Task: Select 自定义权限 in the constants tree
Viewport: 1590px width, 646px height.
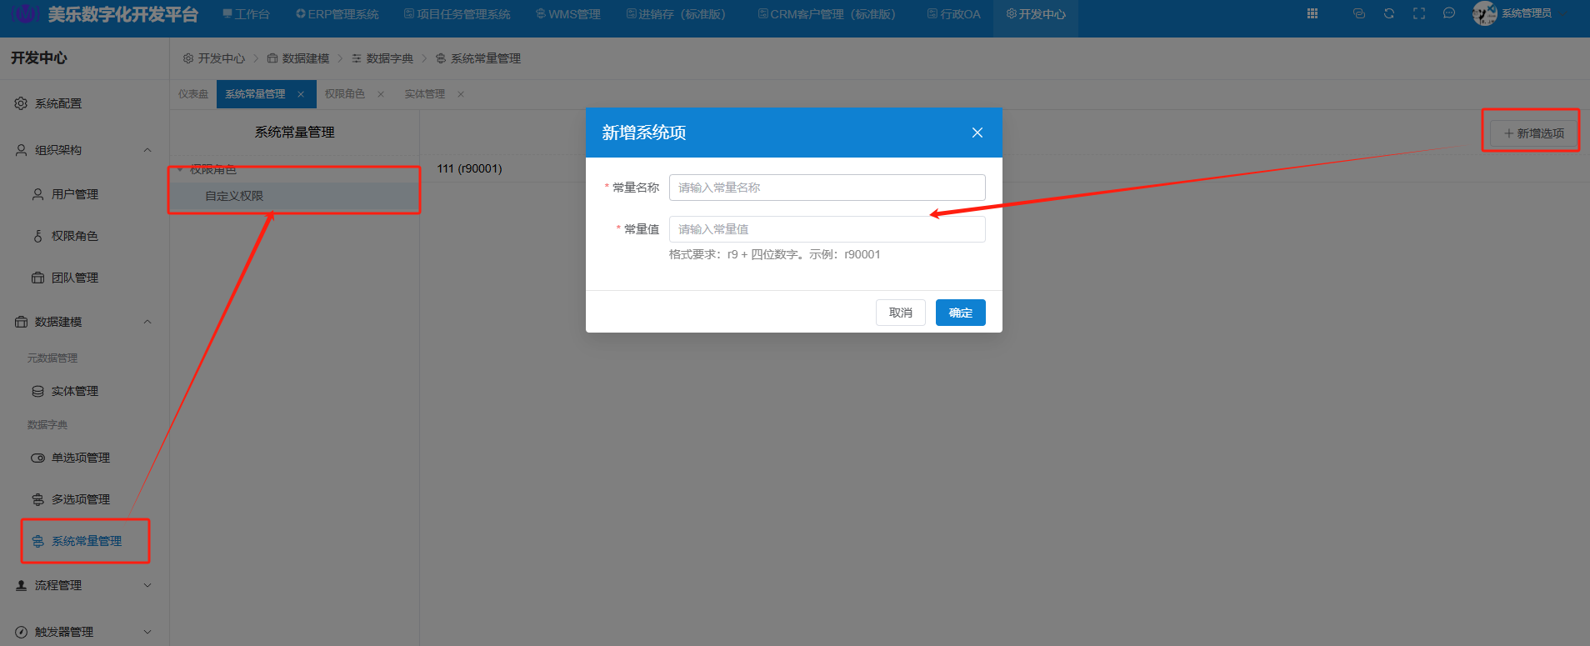Action: (234, 196)
